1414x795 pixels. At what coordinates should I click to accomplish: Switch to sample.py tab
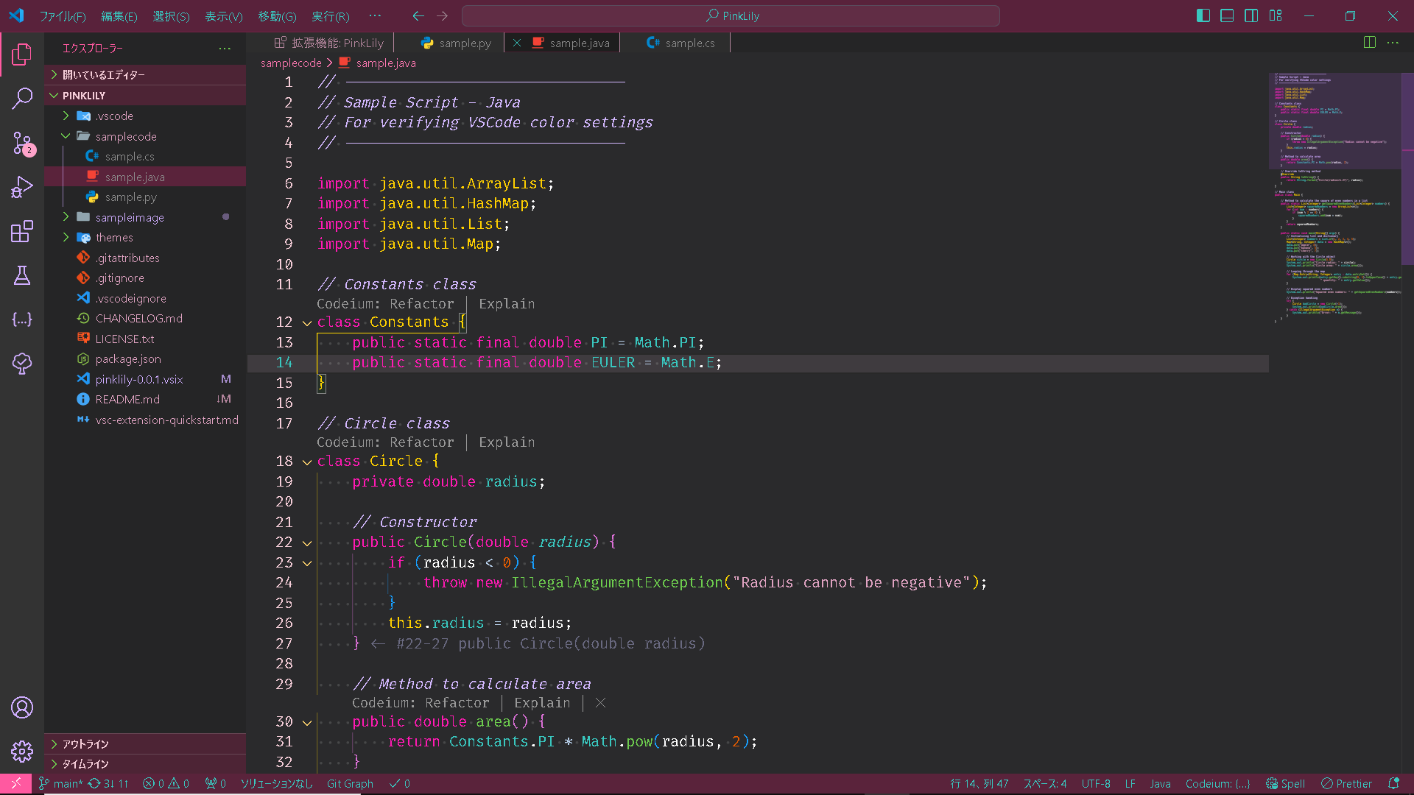pos(464,43)
